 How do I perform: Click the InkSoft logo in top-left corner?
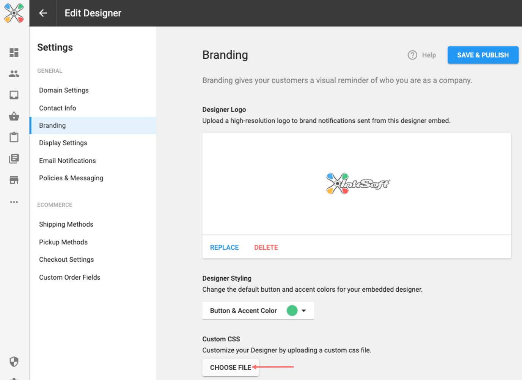point(14,13)
